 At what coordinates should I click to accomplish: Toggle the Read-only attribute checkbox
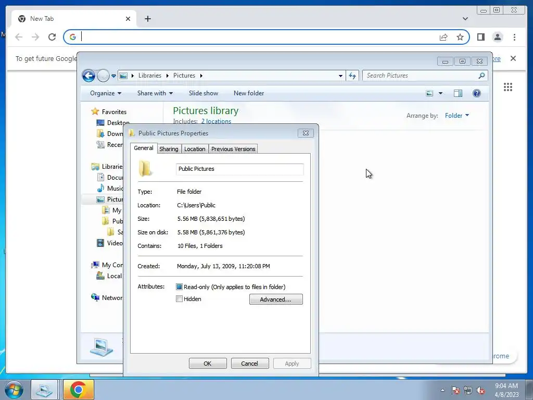pos(179,287)
